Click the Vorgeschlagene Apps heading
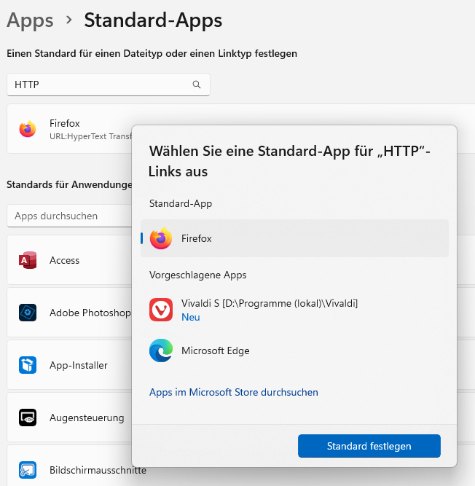The height and width of the screenshot is (486, 475). 197,275
